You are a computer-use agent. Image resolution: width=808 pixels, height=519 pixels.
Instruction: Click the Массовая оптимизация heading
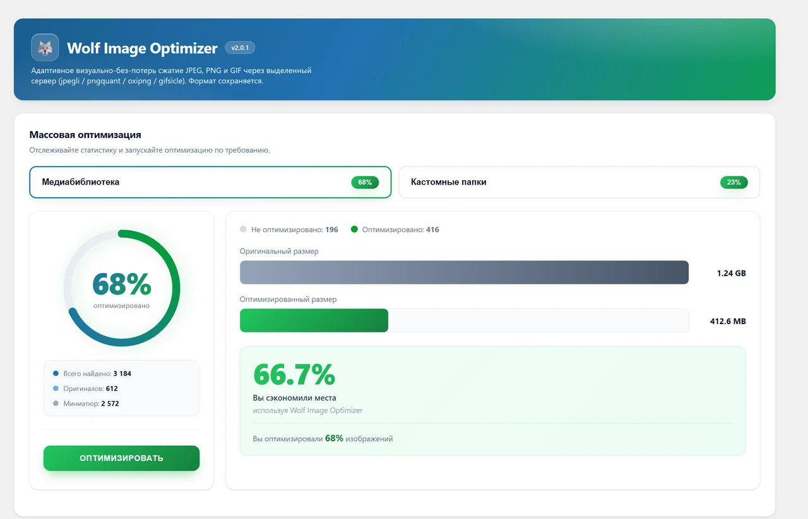click(x=85, y=134)
